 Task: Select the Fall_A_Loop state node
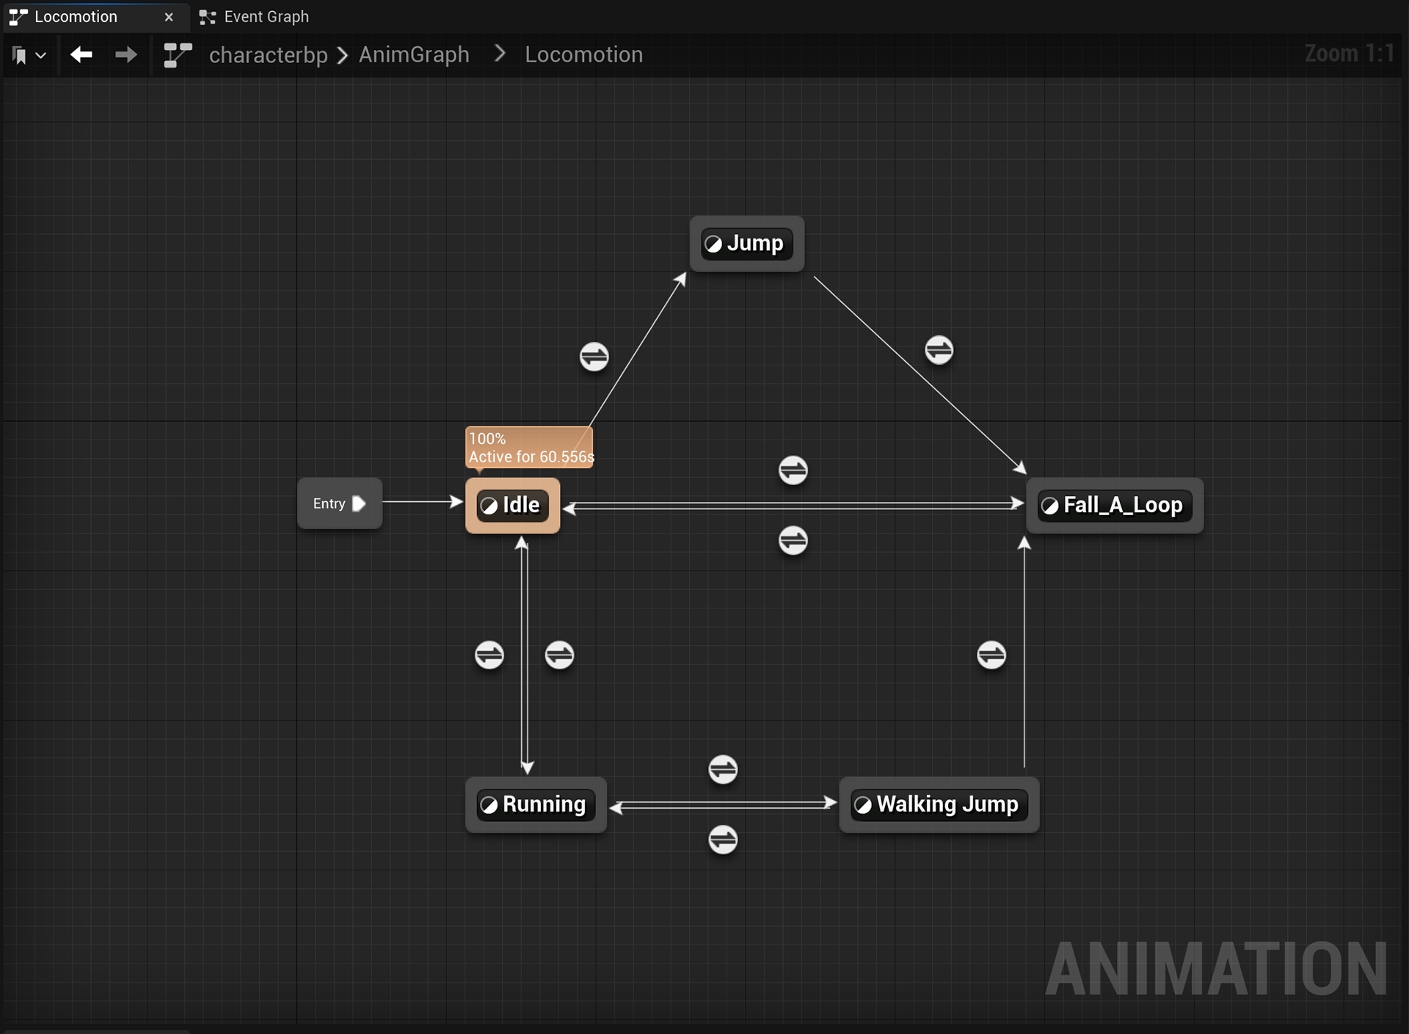[1115, 506]
